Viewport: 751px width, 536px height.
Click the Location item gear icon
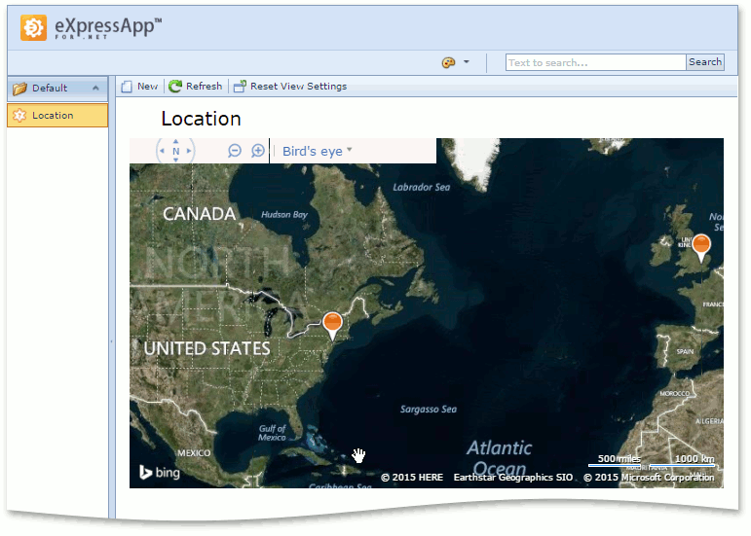[19, 115]
